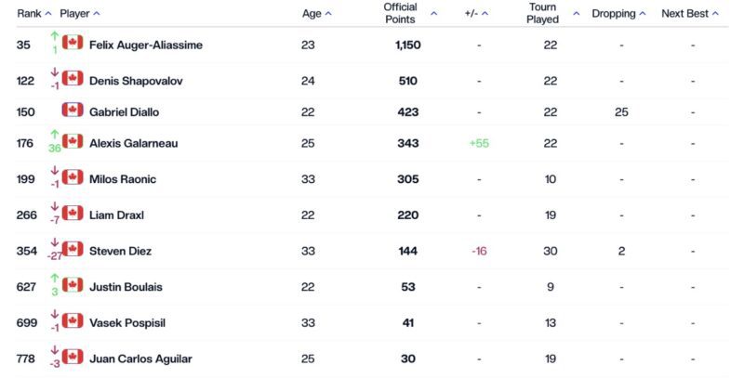Image resolution: width=744 pixels, height=391 pixels.
Task: Open Felix Auger-Aliassime's player profile
Action: (x=145, y=46)
